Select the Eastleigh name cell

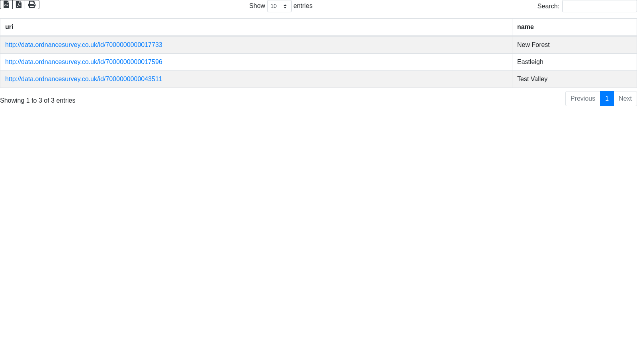tap(530, 62)
